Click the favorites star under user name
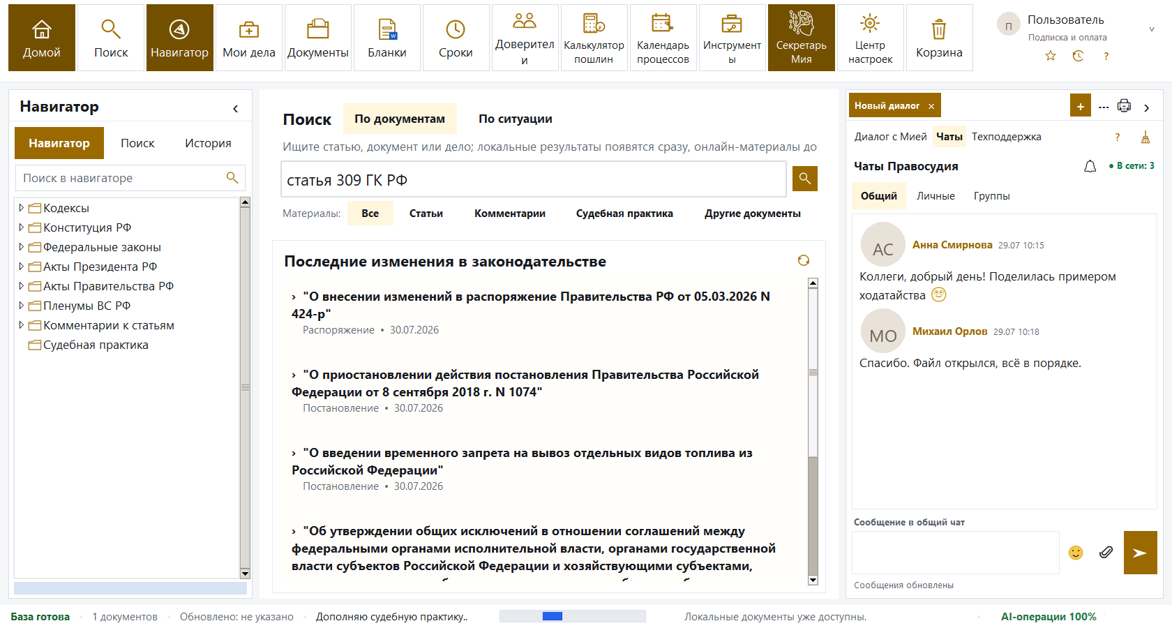This screenshot has height=628, width=1172. pyautogui.click(x=1051, y=56)
